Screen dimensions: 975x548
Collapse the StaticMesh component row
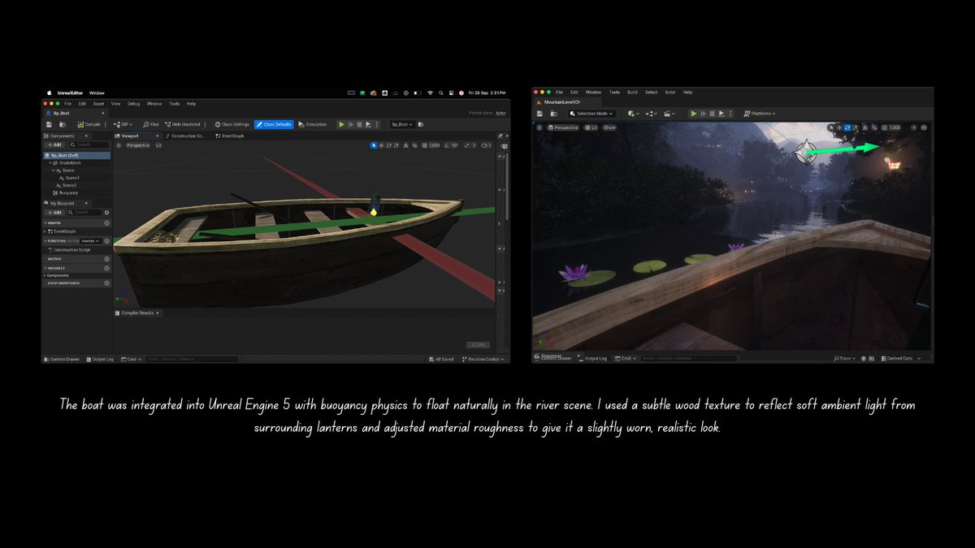click(x=50, y=163)
